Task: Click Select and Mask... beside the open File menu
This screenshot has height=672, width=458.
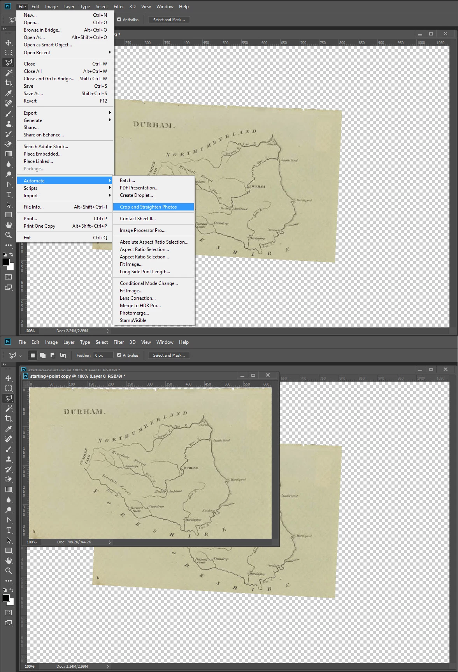Action: (x=169, y=19)
